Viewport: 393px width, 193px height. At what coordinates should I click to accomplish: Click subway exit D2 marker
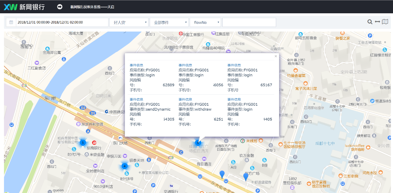click(83, 108)
